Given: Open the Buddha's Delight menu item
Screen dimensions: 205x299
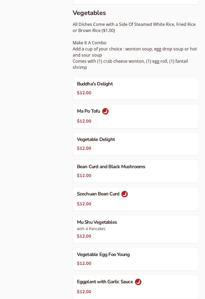Looking at the screenshot, I should [x=95, y=84].
